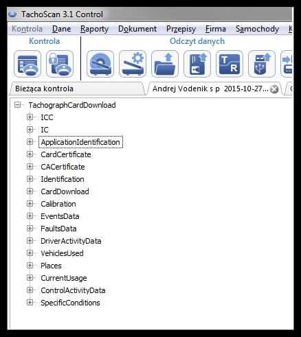Expand the SpecificConditions node
Viewport: 301px width, 337px height.
point(30,303)
